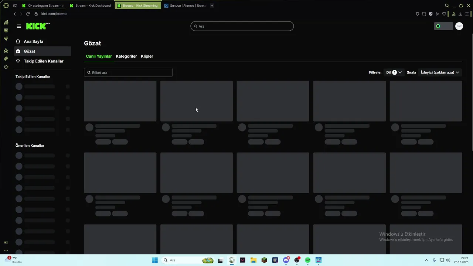Open Discord from the taskbar

tap(286, 260)
